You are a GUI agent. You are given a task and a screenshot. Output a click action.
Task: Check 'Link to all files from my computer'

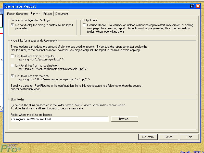(x=12, y=56)
